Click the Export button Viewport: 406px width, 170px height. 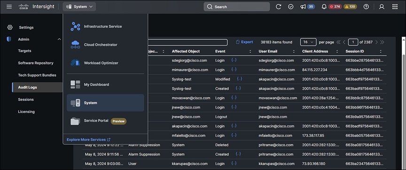244,42
